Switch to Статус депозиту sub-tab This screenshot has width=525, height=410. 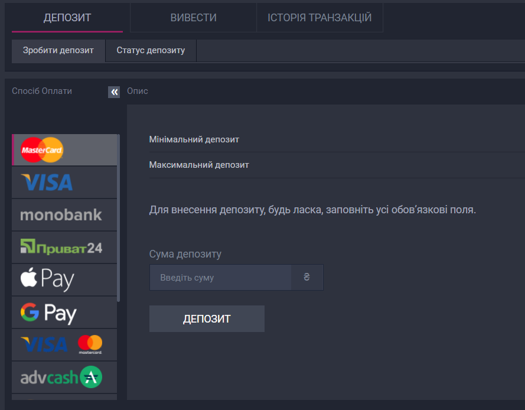pos(151,51)
